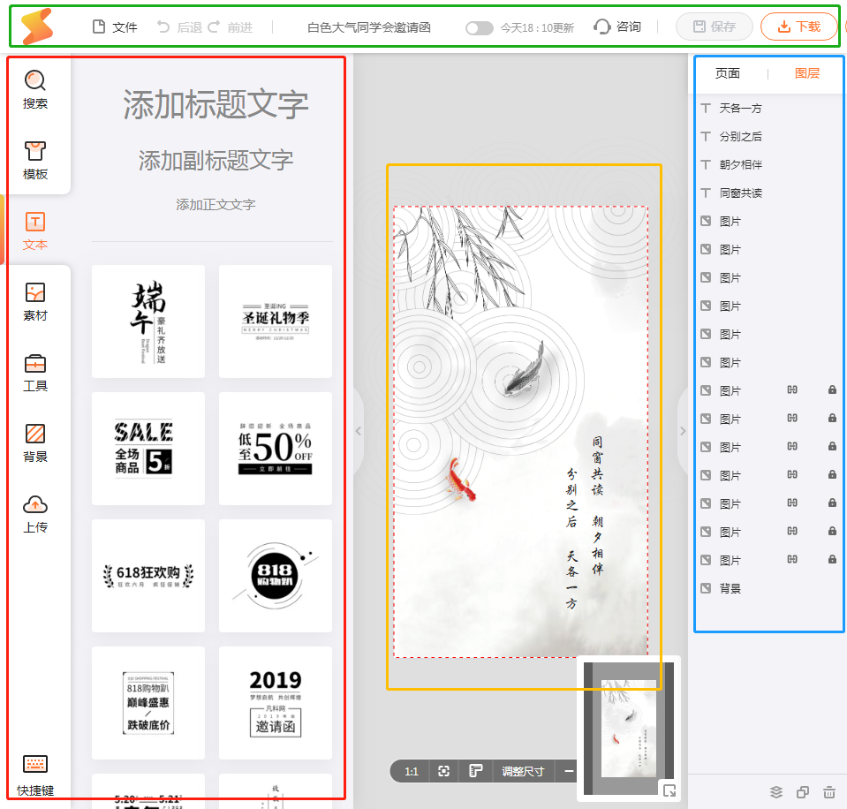Select the 618狂欢购 text template

pos(148,576)
